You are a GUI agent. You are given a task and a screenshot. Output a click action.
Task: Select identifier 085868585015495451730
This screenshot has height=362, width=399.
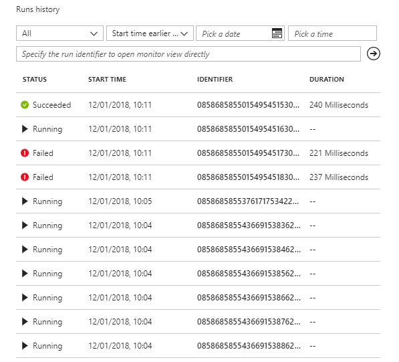coord(248,153)
